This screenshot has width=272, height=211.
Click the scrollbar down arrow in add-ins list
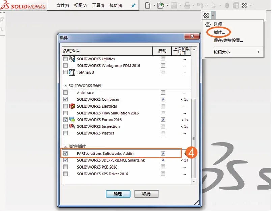coord(194,181)
